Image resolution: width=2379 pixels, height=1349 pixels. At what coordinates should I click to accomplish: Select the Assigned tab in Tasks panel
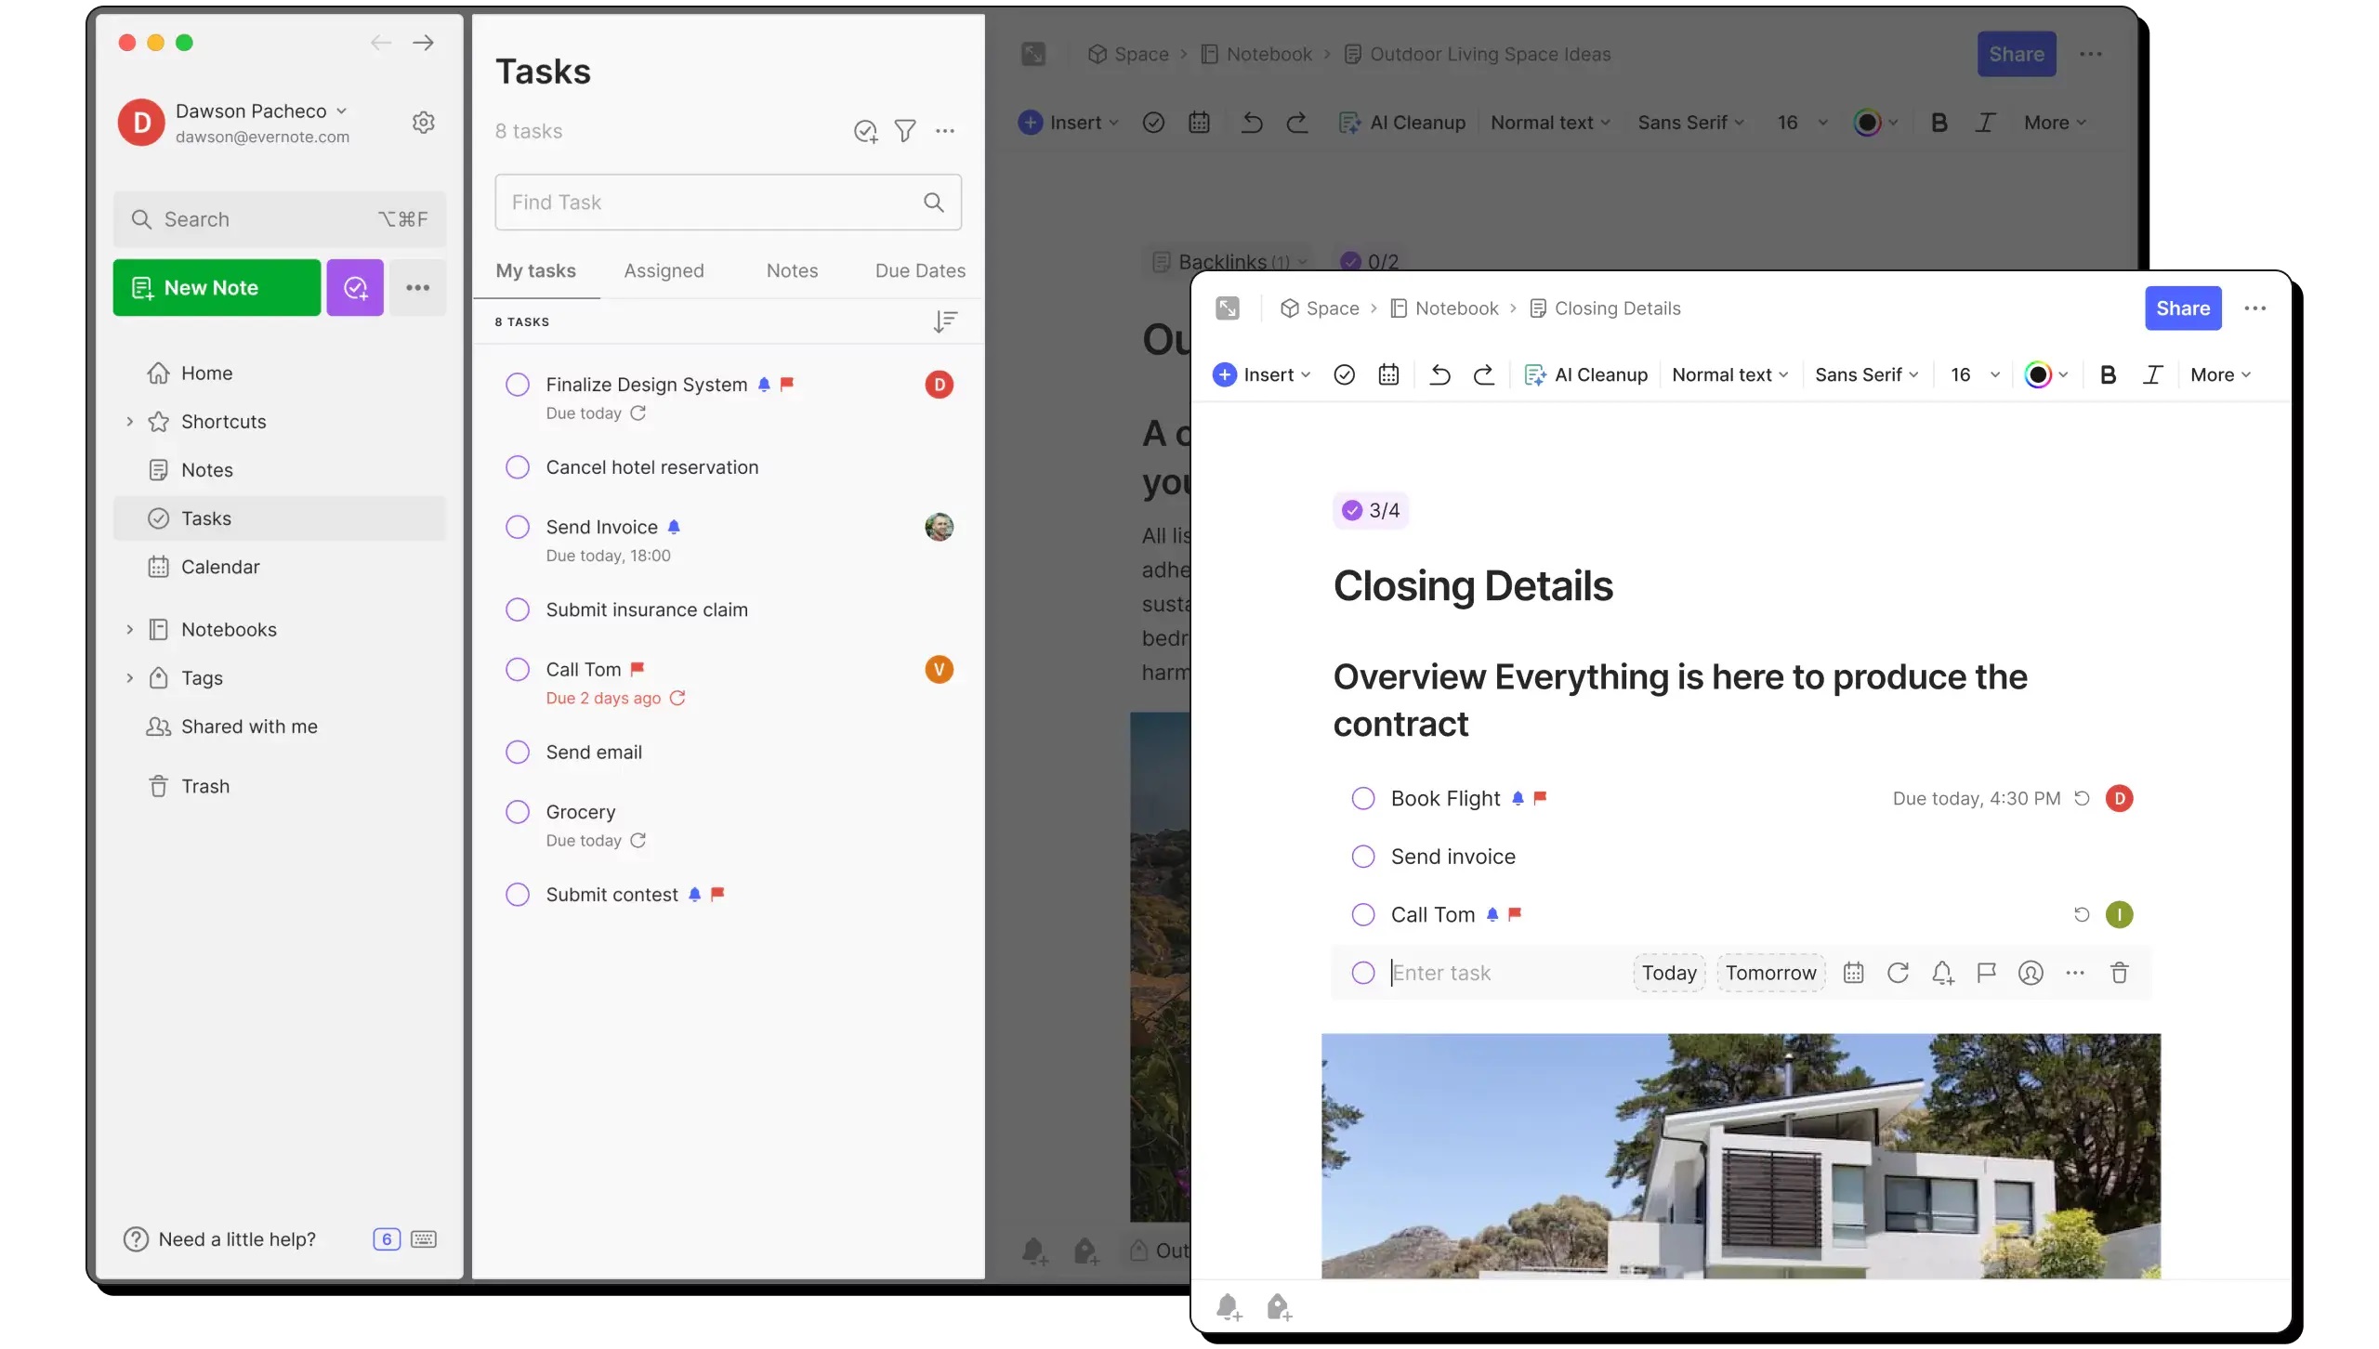(664, 269)
